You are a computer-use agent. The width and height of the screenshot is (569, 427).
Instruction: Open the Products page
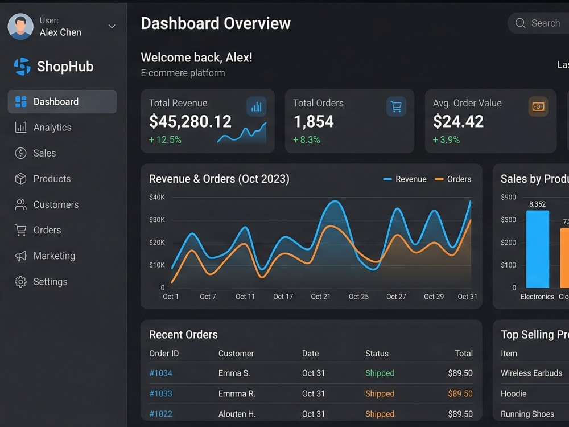(x=52, y=179)
